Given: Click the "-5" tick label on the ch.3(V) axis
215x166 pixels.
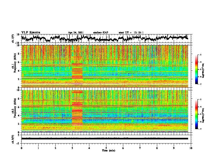Looking at the screenshot, I should (x=18, y=143).
